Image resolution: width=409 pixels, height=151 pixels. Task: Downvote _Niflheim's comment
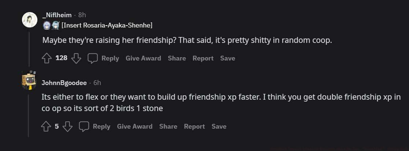pyautogui.click(x=76, y=58)
